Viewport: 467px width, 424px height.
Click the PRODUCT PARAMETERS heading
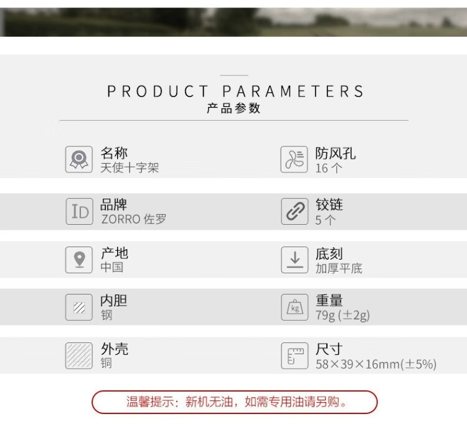click(235, 92)
